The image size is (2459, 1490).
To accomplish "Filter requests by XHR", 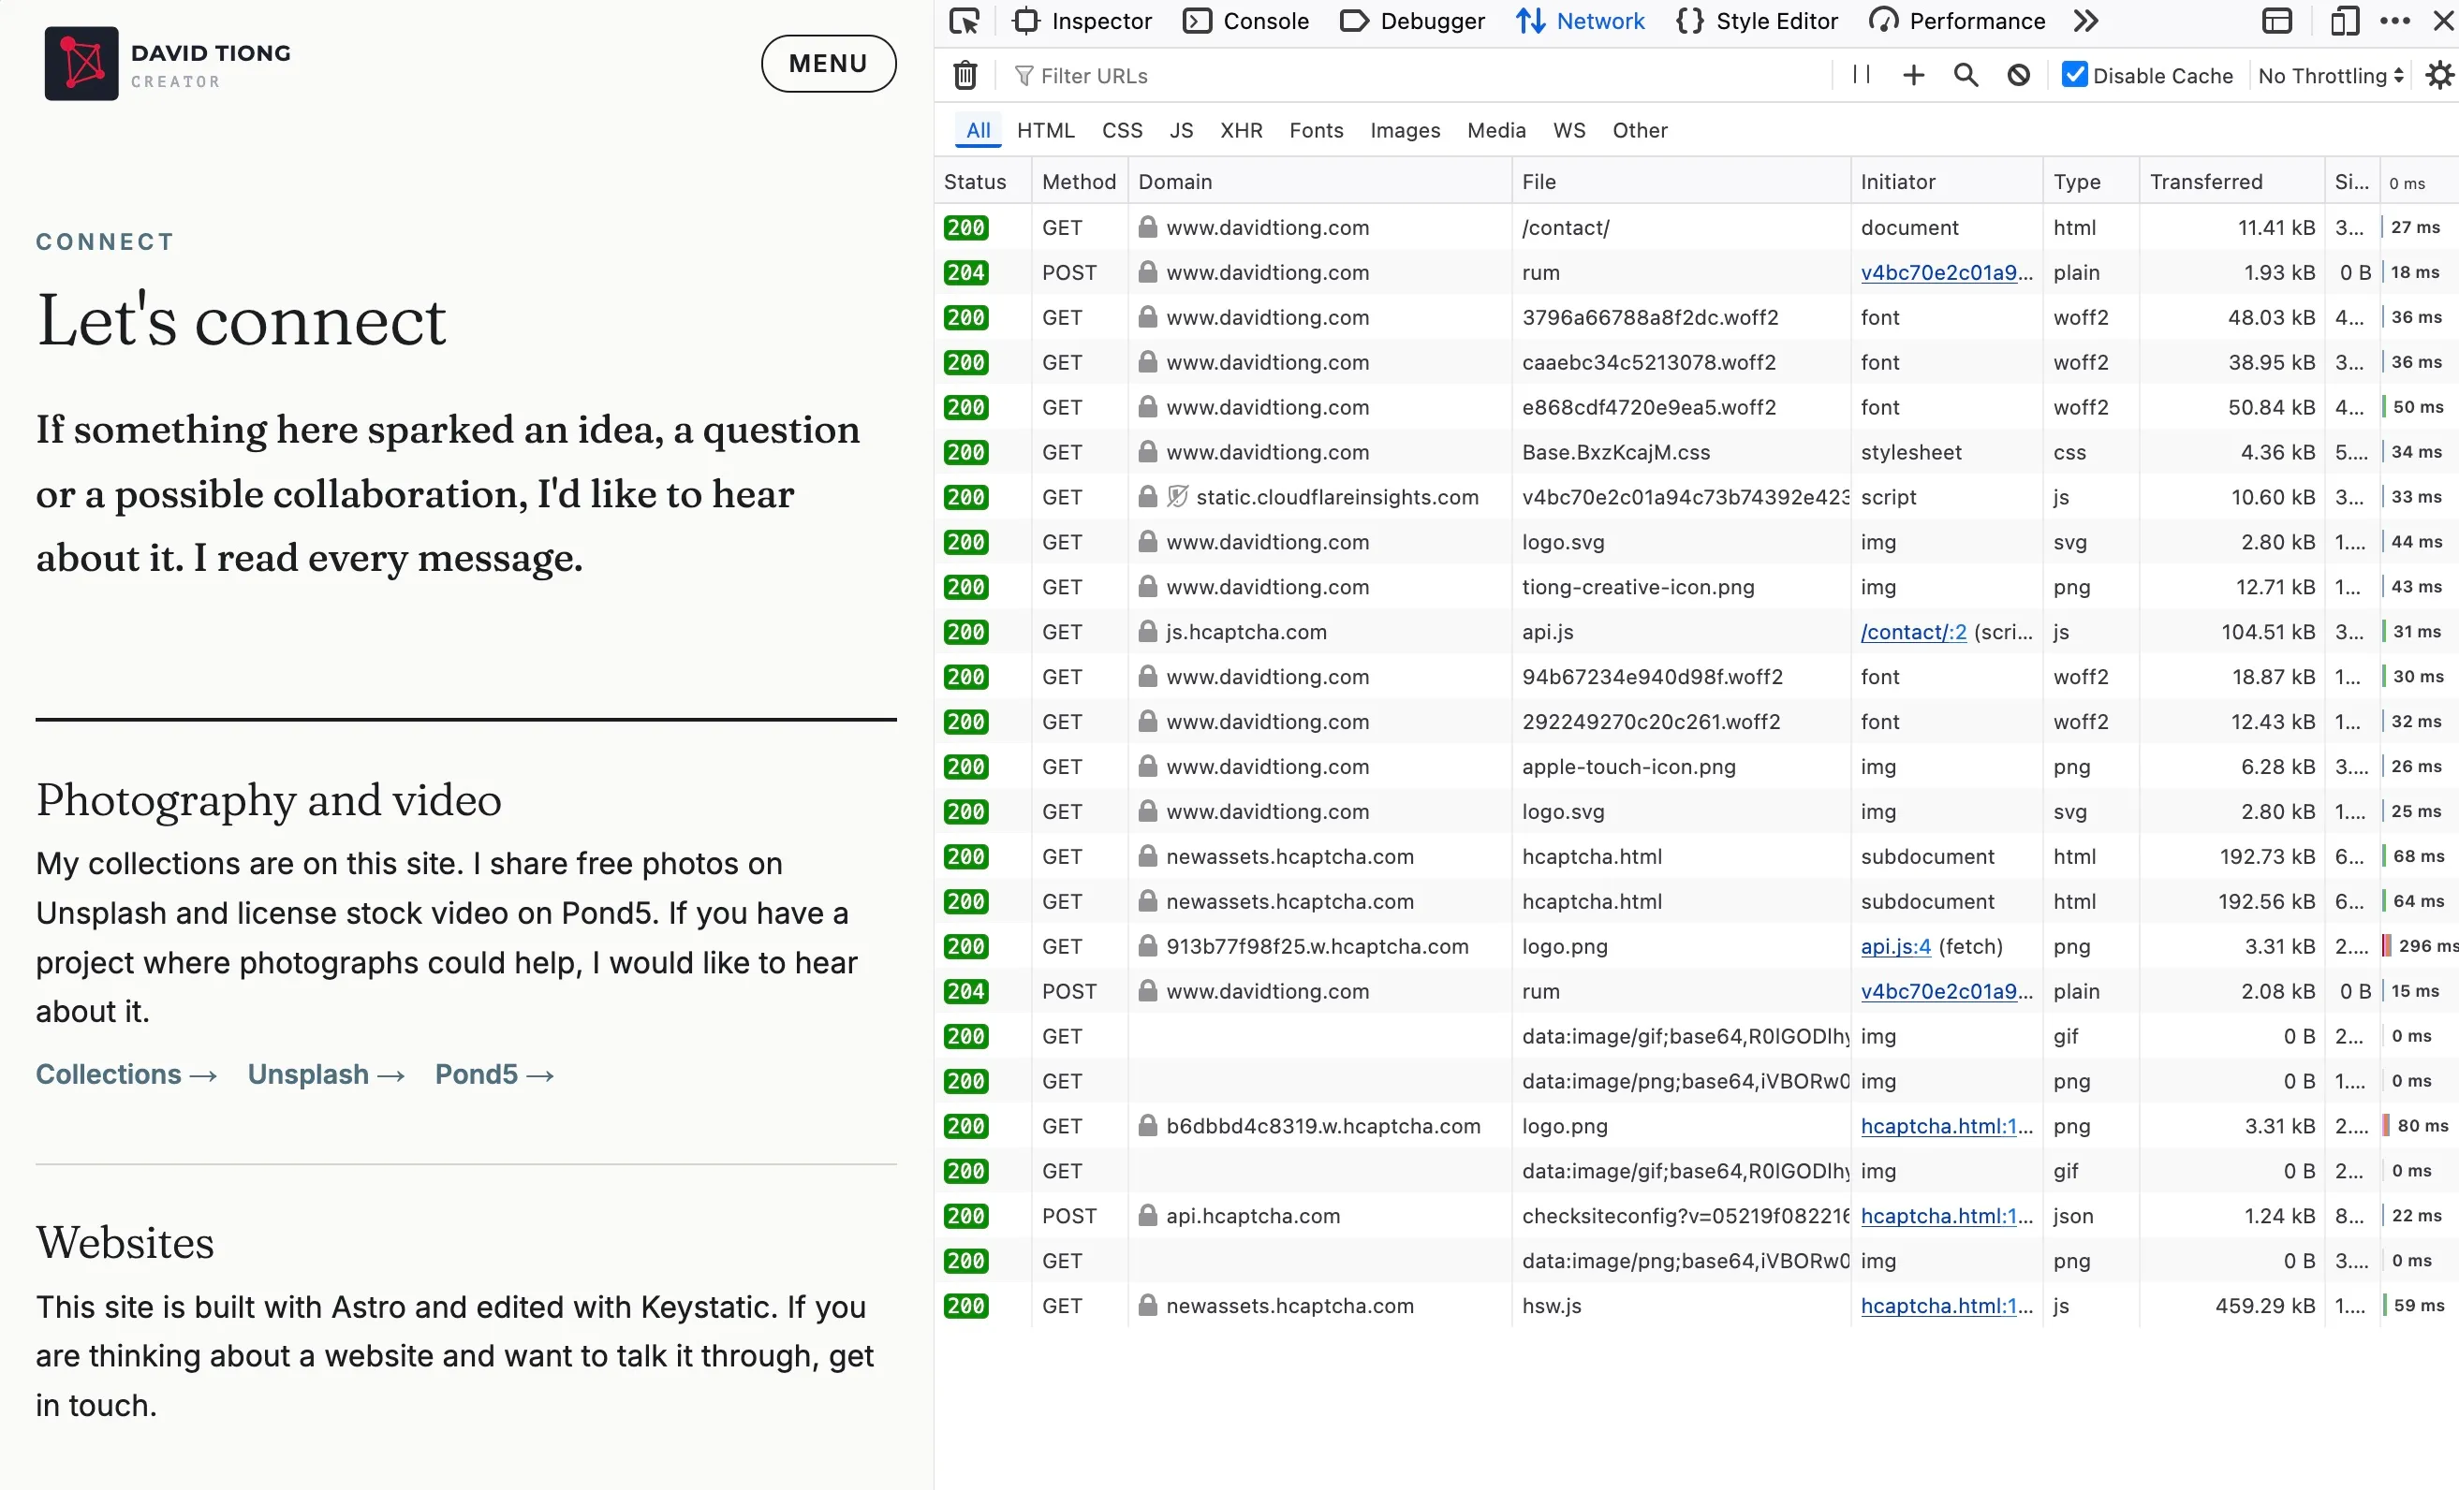I will (1242, 131).
